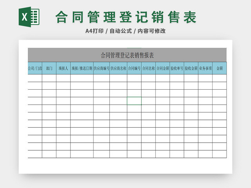Click the green-outlined active cell under 合同编号
This screenshot has height=188, width=251.
pyautogui.click(x=134, y=101)
